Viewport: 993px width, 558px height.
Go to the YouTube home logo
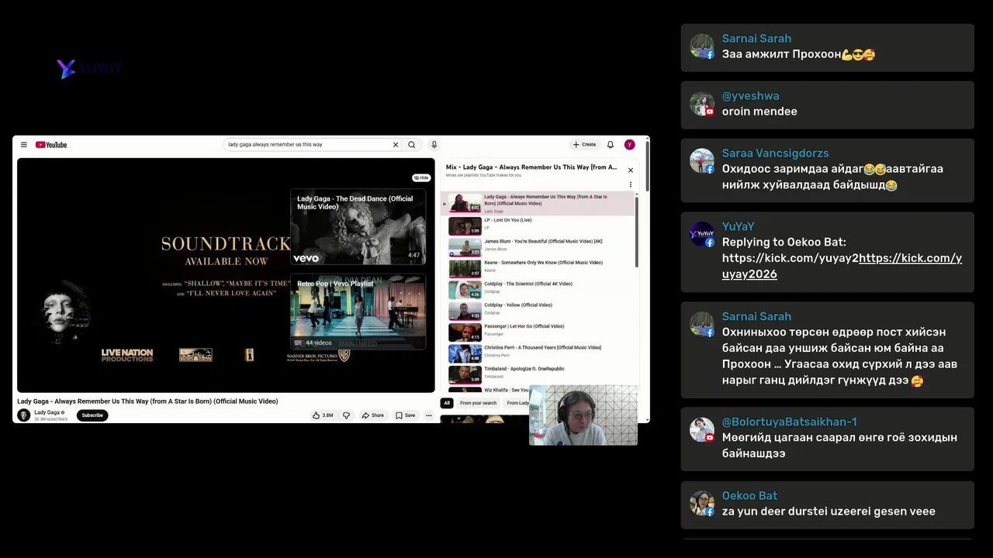[51, 145]
